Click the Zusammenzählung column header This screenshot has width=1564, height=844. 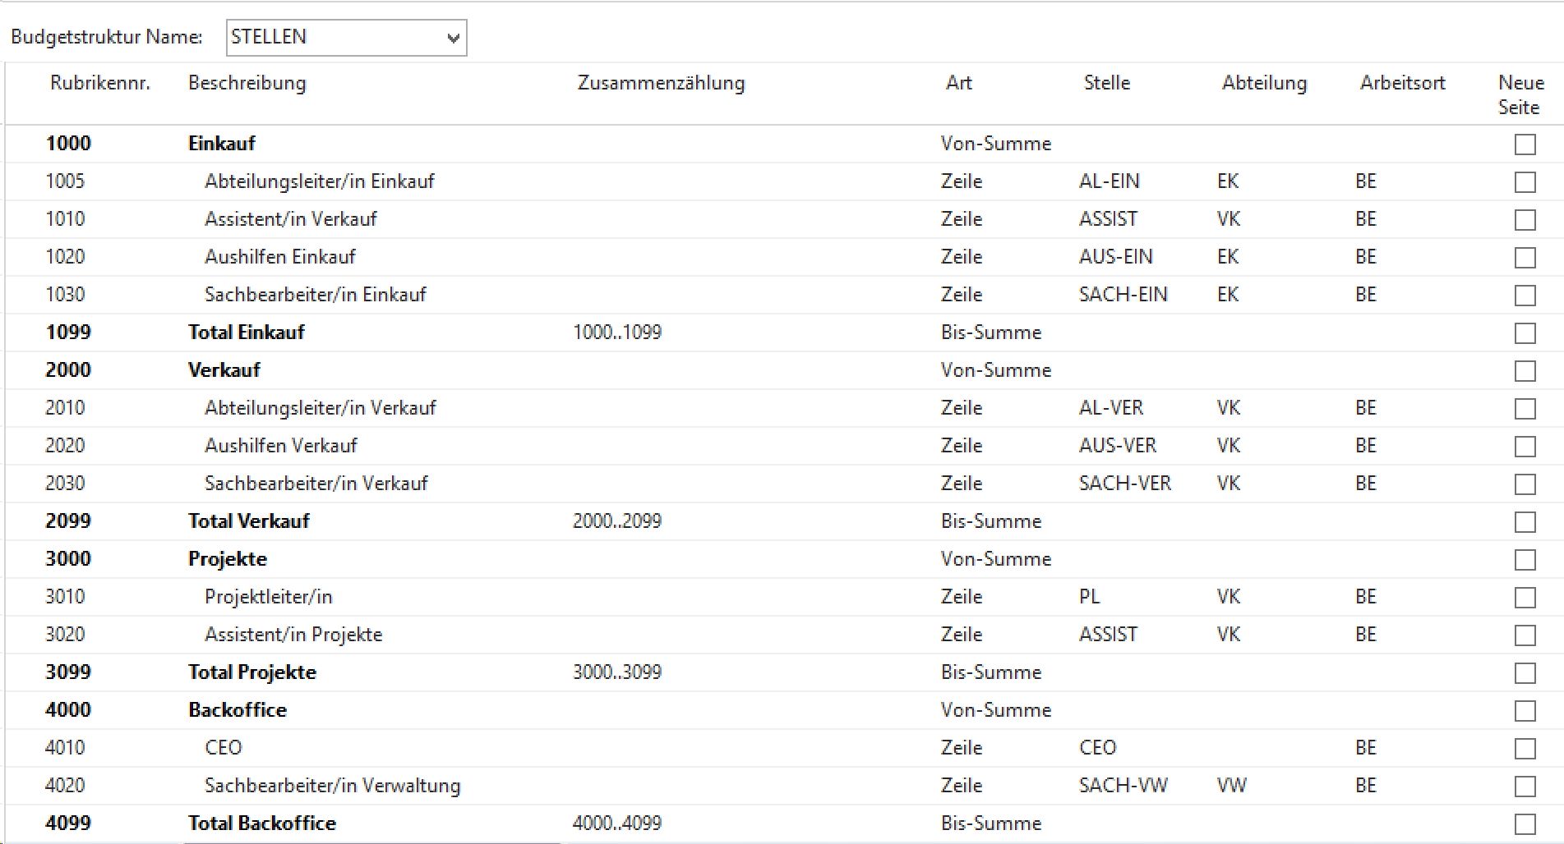[661, 83]
